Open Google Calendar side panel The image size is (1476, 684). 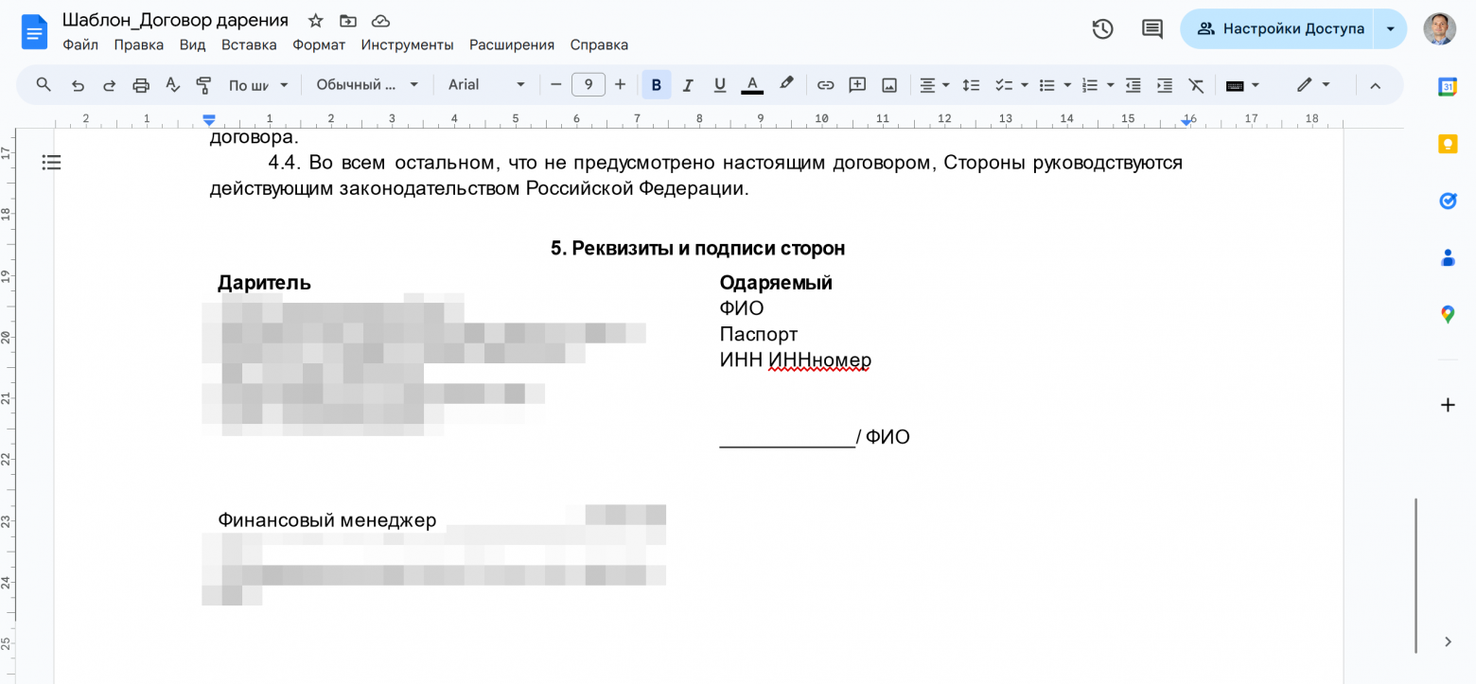1448,87
